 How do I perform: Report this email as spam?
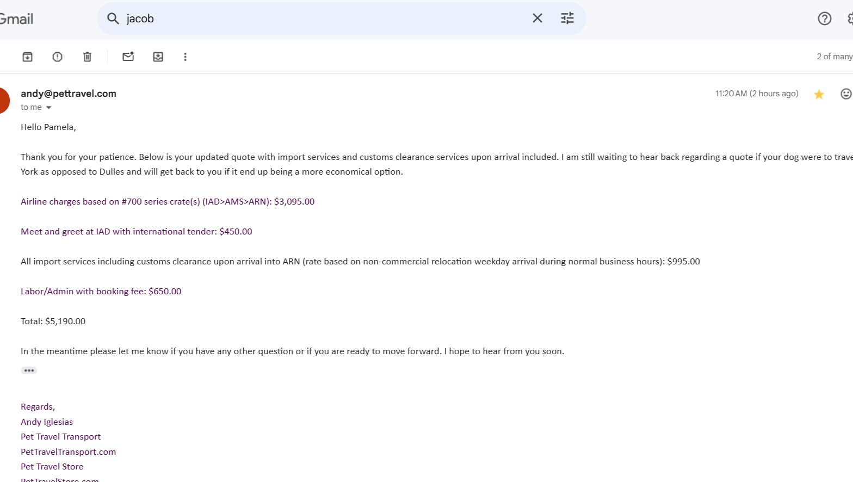pyautogui.click(x=57, y=57)
